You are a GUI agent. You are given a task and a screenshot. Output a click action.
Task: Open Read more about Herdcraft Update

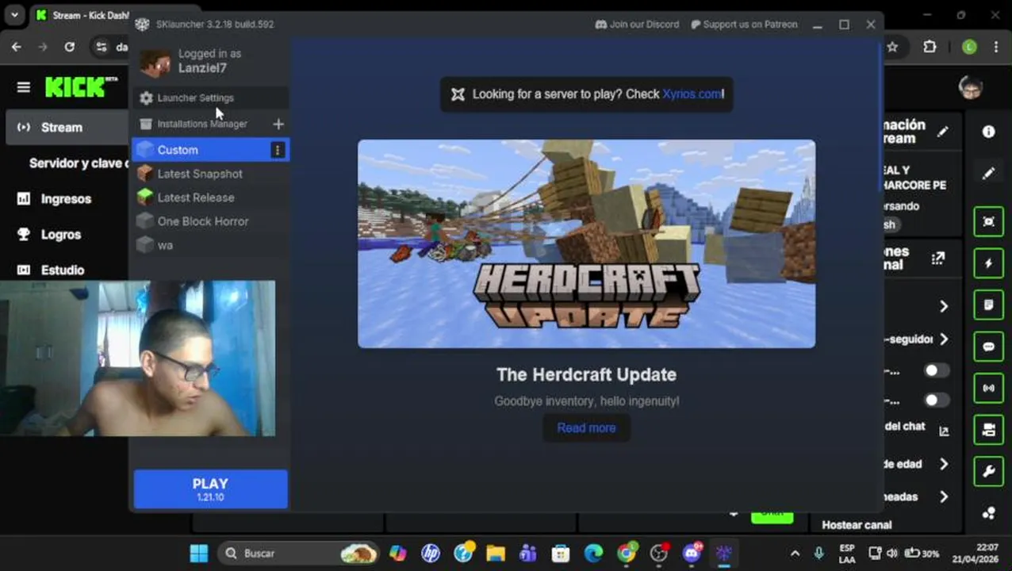[x=586, y=427]
